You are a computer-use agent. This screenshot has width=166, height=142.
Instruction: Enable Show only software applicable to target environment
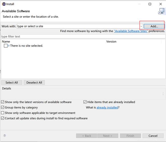pyautogui.click(x=3, y=113)
